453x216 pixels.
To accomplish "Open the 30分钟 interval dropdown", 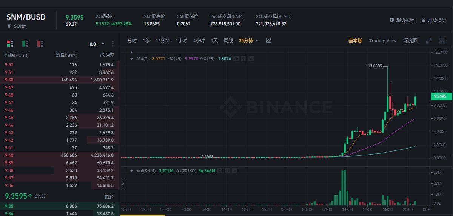I will pos(248,41).
